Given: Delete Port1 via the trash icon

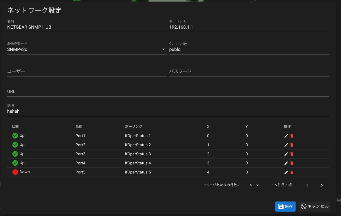Looking at the screenshot, I should 292,136.
